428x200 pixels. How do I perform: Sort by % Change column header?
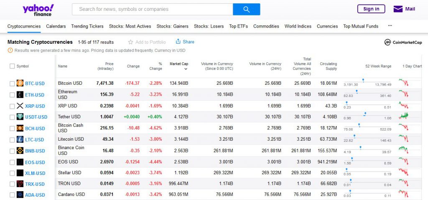click(155, 66)
